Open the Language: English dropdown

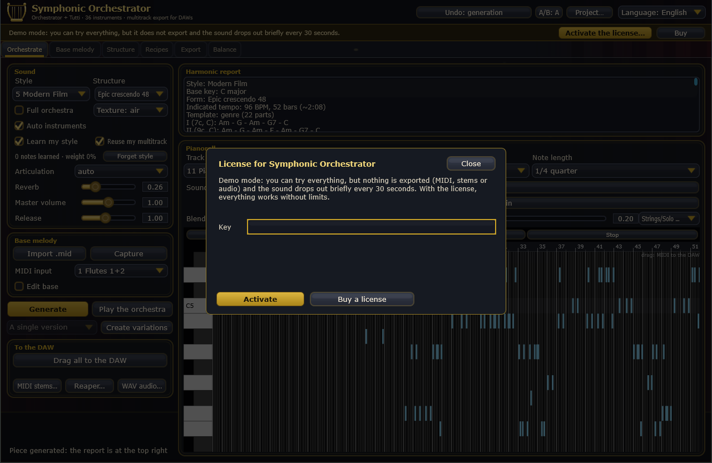coord(661,12)
